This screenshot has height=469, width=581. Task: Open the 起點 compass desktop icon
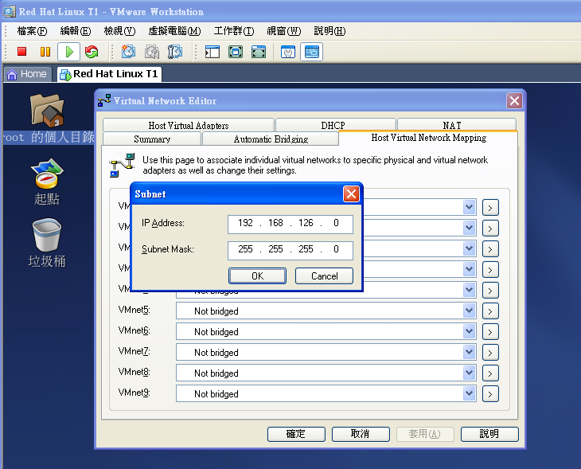(x=47, y=174)
